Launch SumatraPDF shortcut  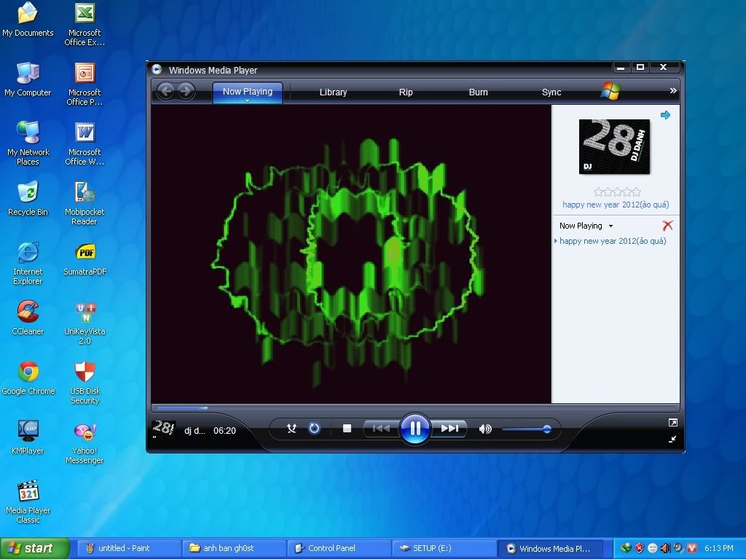click(85, 258)
